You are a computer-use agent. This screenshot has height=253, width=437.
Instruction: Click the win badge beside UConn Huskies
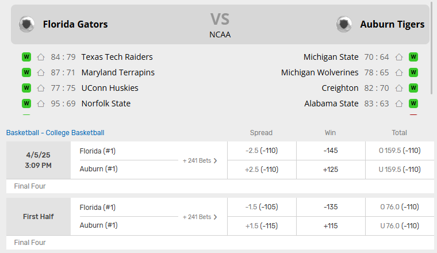26,88
